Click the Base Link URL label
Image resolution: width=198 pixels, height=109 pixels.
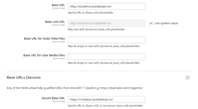(55, 22)
